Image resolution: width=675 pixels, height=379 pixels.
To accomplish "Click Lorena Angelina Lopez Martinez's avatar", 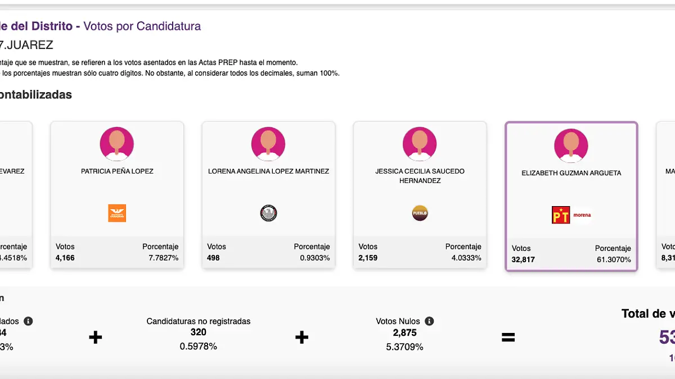I will point(268,144).
